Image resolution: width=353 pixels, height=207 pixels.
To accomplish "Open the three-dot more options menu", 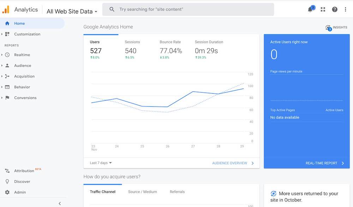I will 345,9.
